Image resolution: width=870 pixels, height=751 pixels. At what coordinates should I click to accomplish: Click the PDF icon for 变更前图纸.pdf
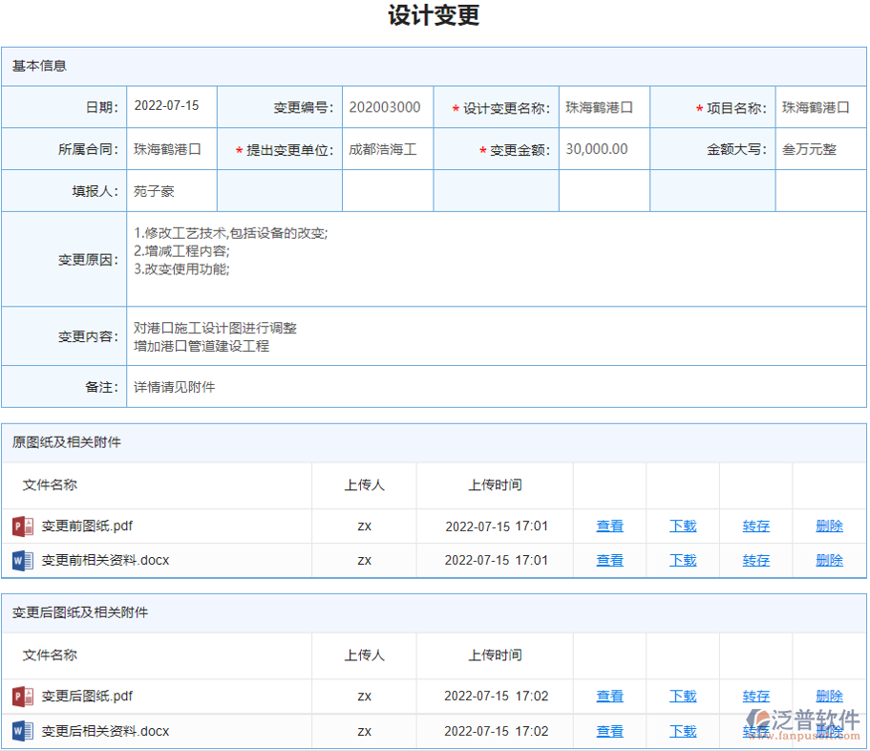tap(21, 526)
